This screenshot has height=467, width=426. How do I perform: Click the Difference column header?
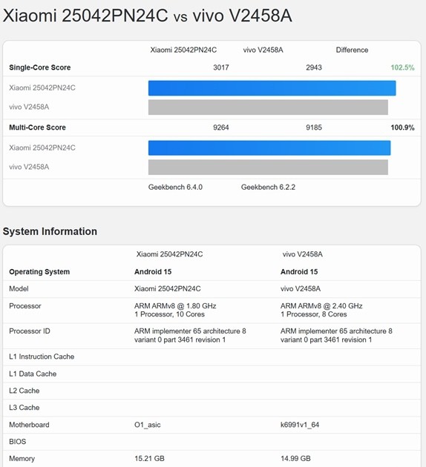[x=352, y=50]
